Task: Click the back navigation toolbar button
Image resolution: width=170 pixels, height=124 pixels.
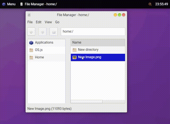Action: click(31, 32)
